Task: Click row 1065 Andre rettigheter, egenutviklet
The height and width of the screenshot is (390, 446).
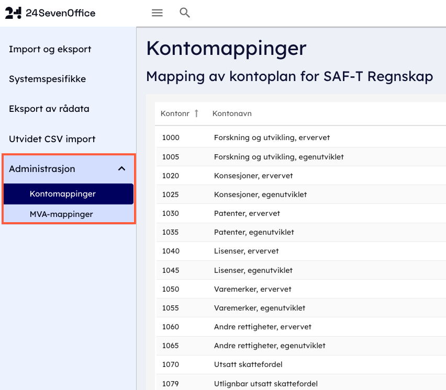Action: [x=270, y=346]
